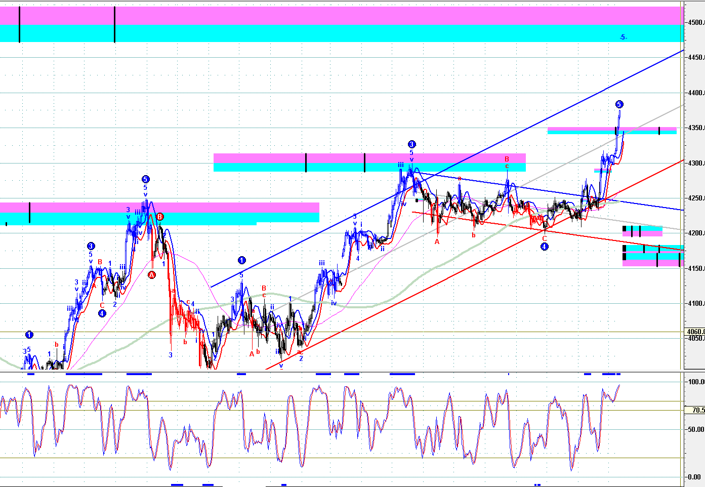Screen dimensions: 705x487
Task: Select the 4150 price axis label
Action: (x=695, y=268)
